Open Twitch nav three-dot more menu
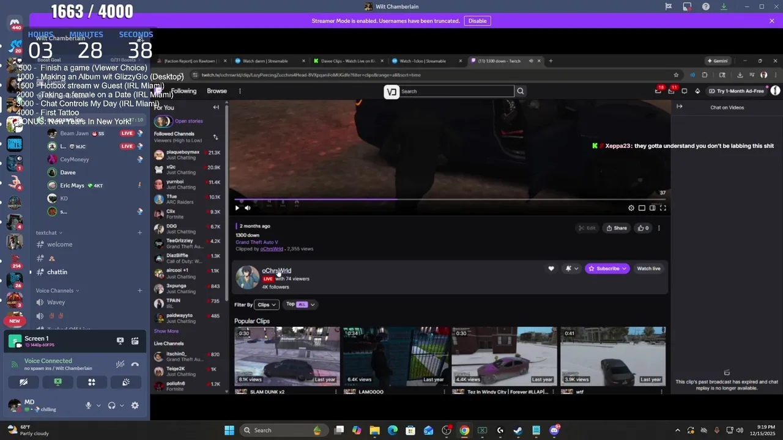This screenshot has width=783, height=440. coord(240,91)
